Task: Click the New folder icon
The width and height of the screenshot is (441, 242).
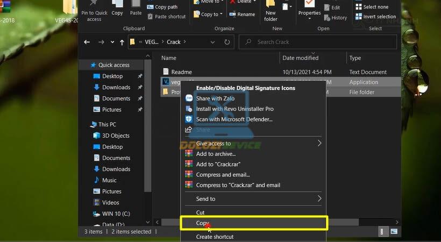Action: click(x=271, y=12)
